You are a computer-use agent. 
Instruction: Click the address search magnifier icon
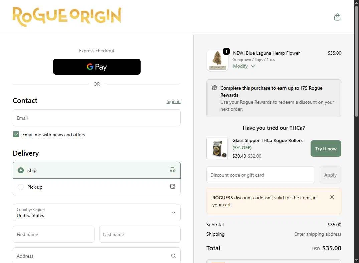(x=174, y=256)
